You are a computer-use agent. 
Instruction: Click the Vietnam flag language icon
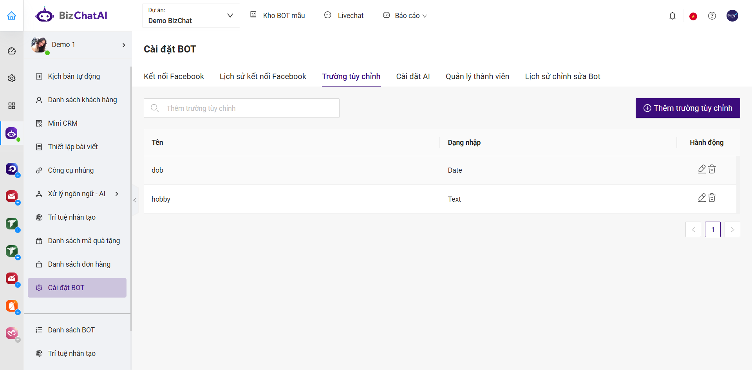coord(693,16)
